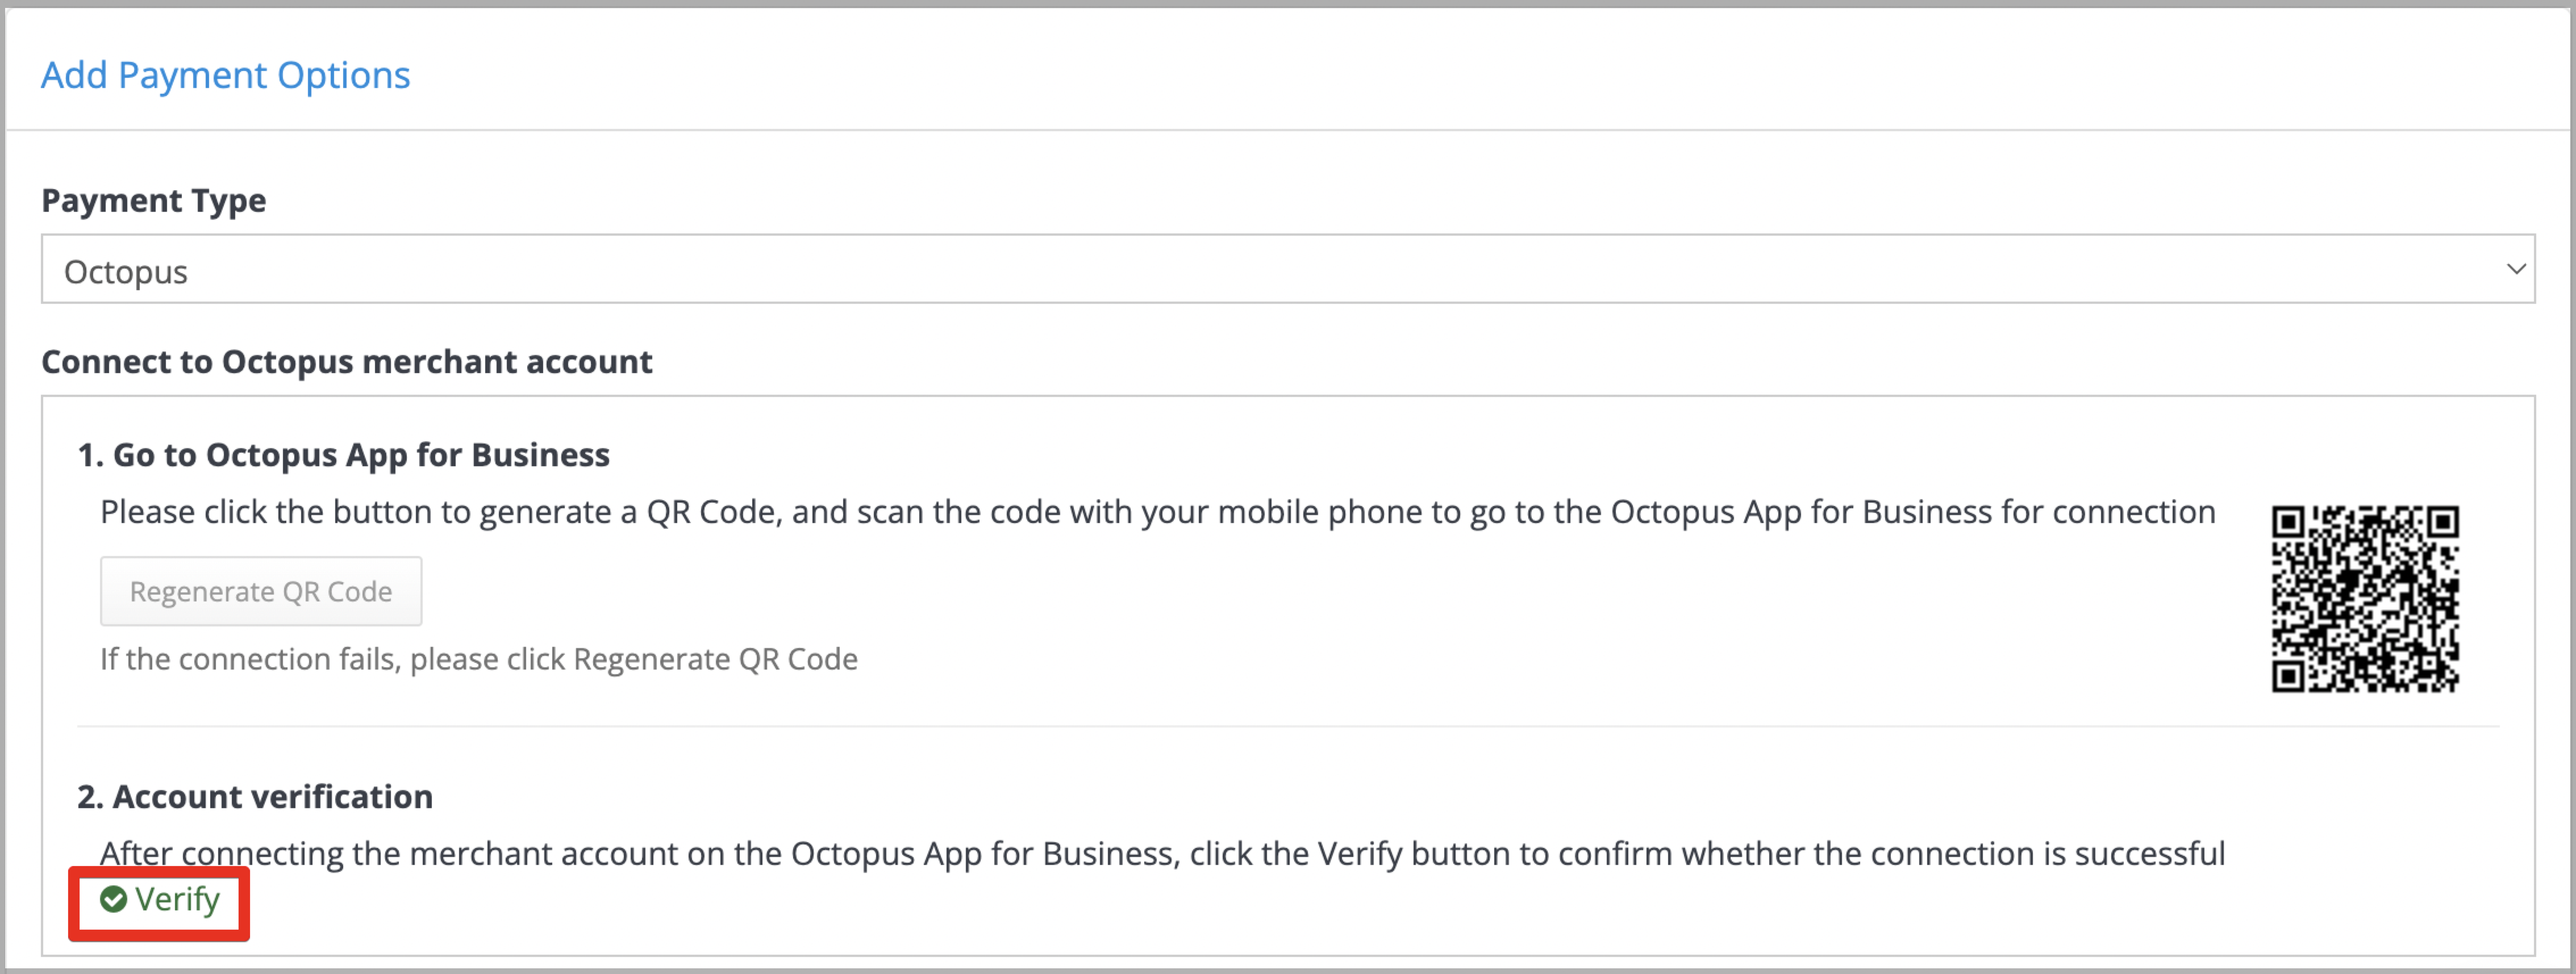Select the Connect to Octopus merchant account heading
This screenshot has width=2576, height=974.
tap(347, 361)
